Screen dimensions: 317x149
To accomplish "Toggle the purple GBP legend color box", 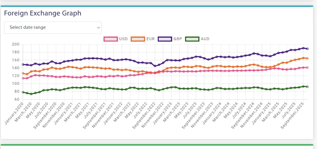I will [x=165, y=39].
